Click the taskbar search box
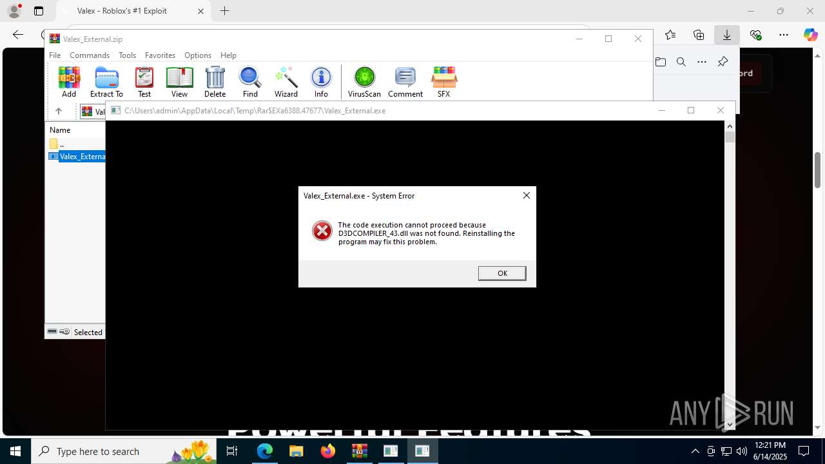 tap(124, 451)
